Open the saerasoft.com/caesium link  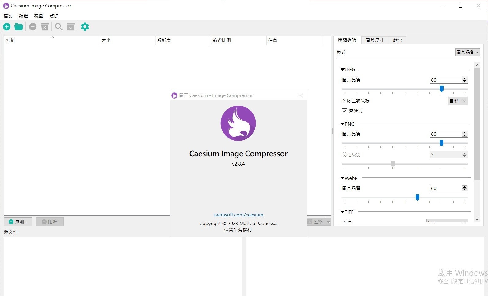coord(238,215)
